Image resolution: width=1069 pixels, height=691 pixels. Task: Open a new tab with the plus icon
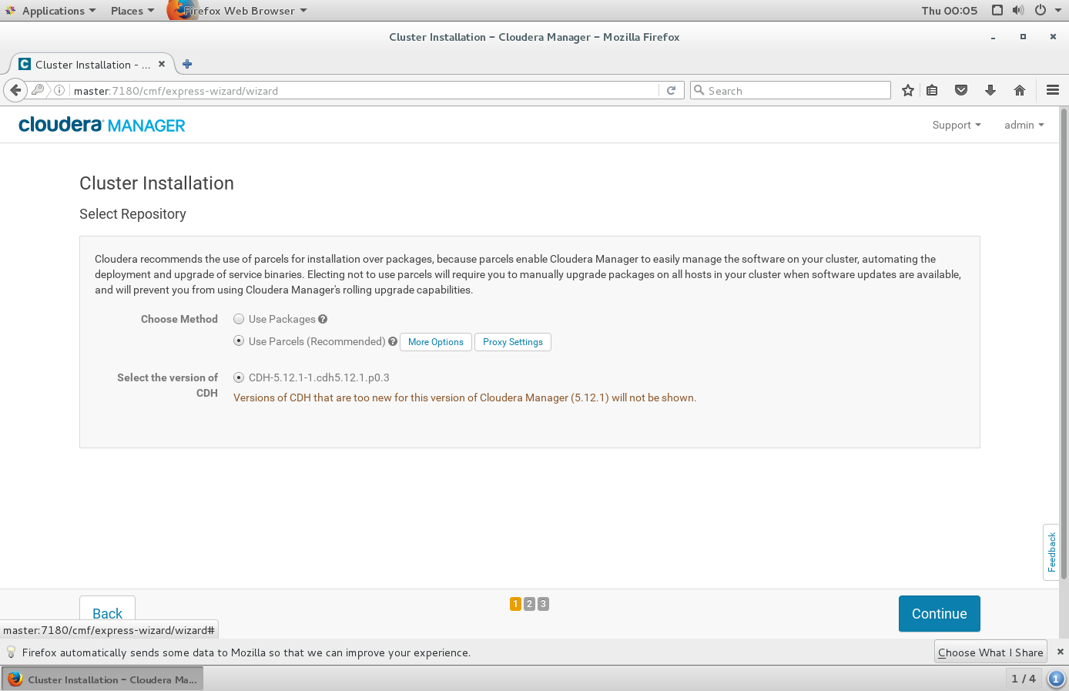[x=187, y=64]
